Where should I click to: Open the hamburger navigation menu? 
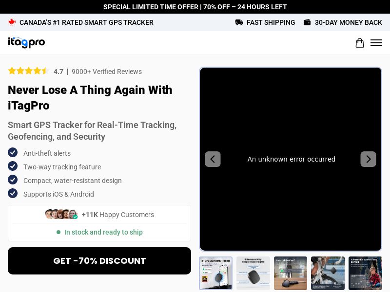click(x=376, y=43)
